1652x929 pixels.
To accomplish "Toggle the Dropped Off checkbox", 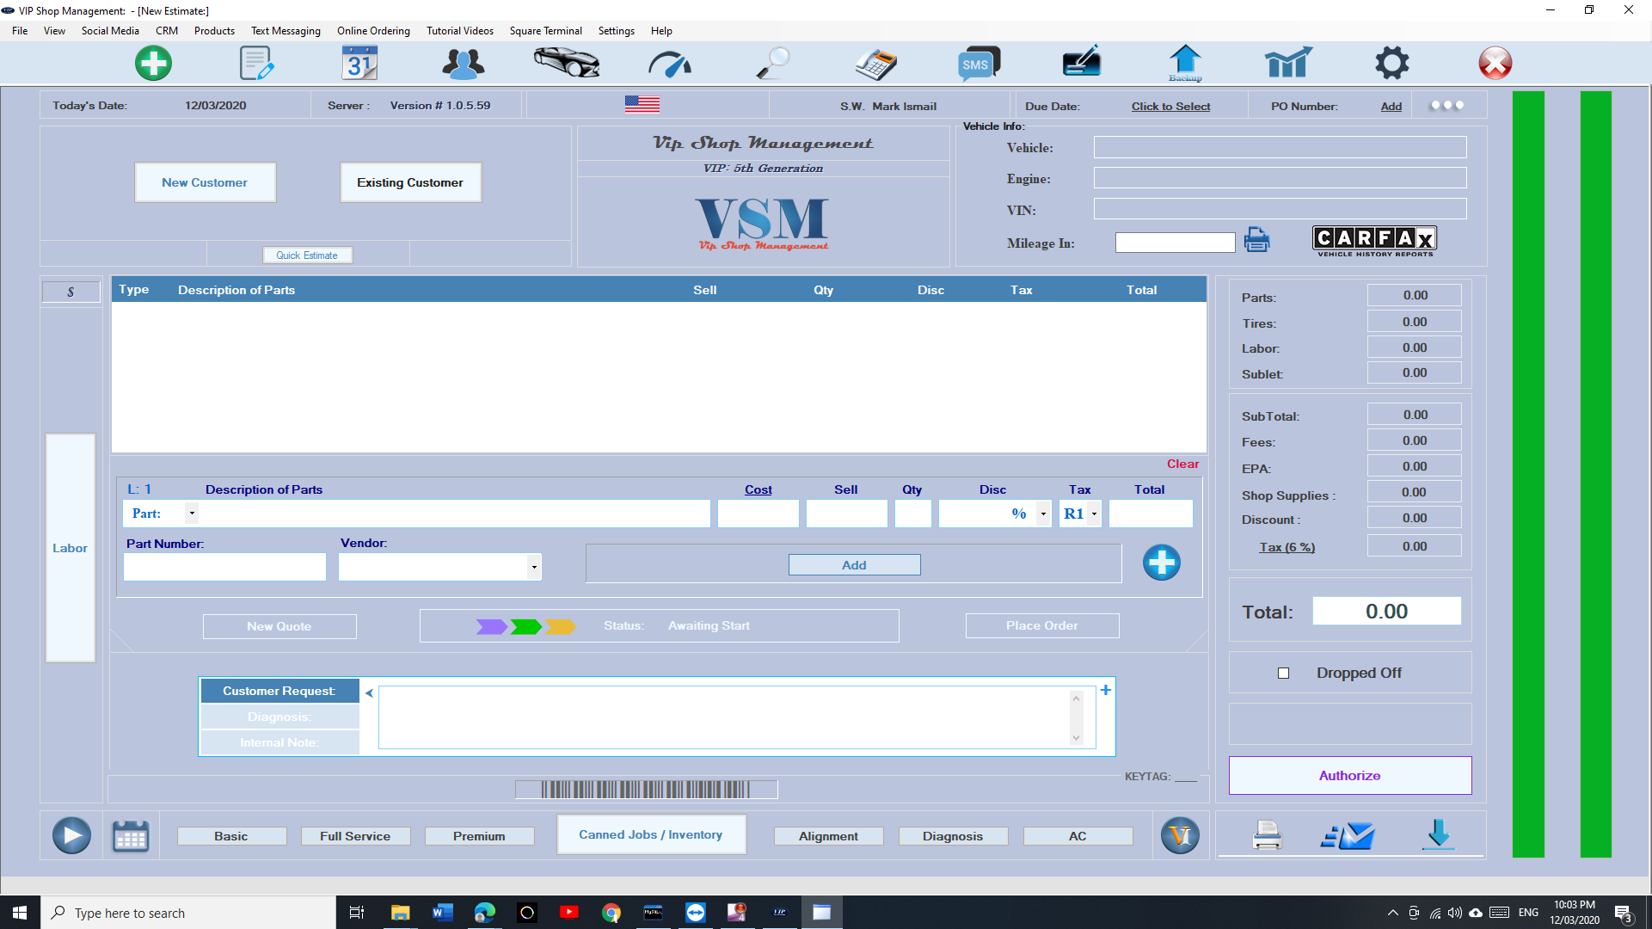I will tap(1283, 674).
